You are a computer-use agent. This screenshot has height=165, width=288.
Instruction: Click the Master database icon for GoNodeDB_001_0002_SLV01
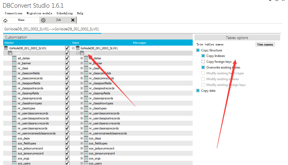(6, 48)
